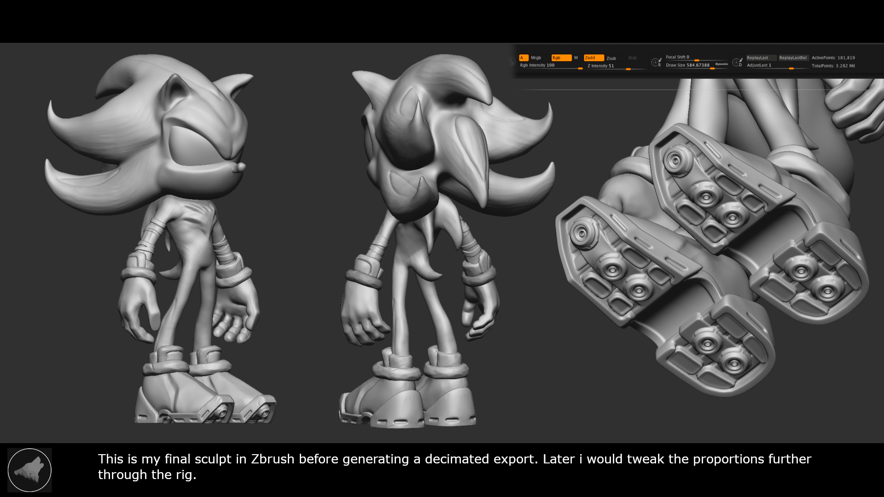Toggle the A button in ZBrush toolbar

click(x=523, y=58)
